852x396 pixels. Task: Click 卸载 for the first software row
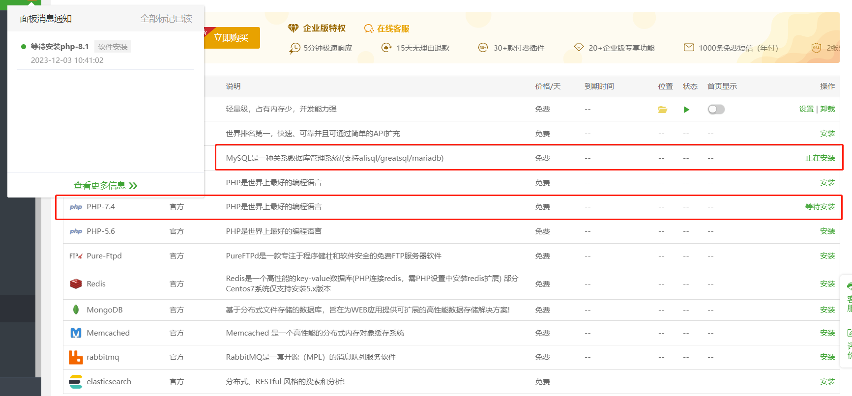827,109
